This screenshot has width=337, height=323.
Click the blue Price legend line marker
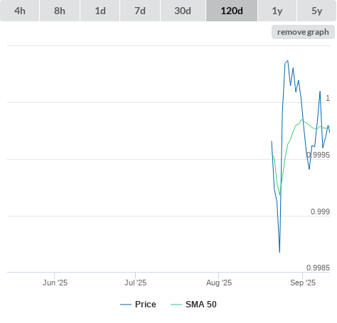pyautogui.click(x=126, y=305)
